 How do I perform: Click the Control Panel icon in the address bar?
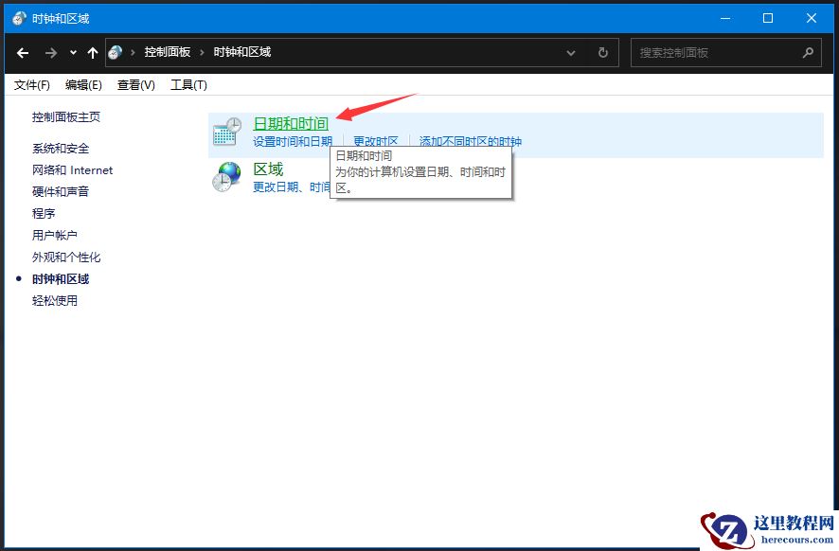[x=116, y=52]
